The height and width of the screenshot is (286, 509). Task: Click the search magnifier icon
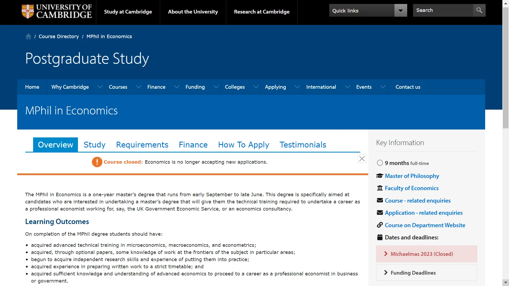click(479, 10)
